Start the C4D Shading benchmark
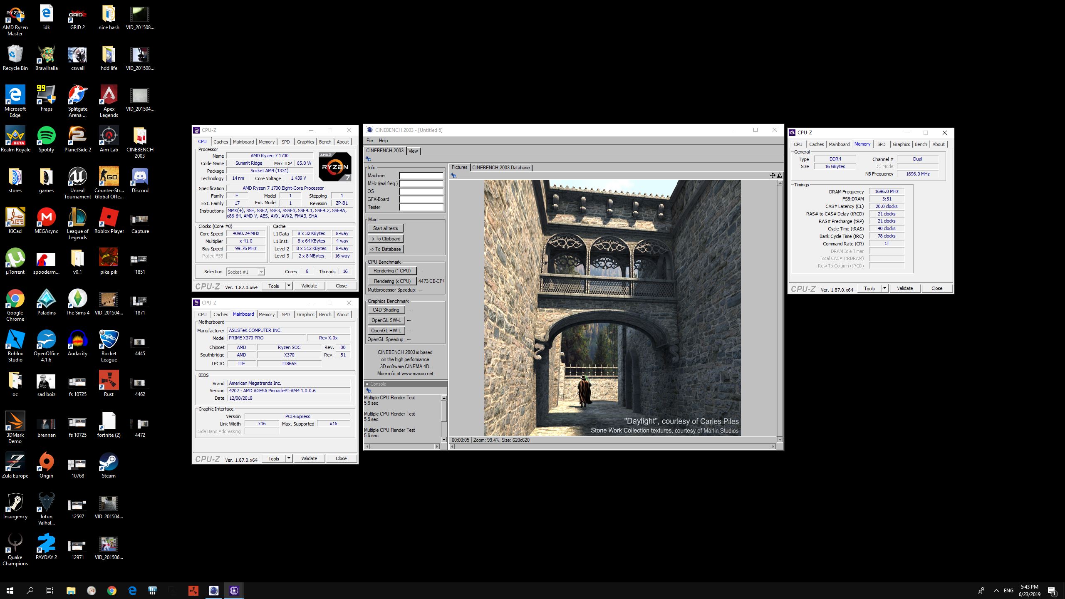 386,310
